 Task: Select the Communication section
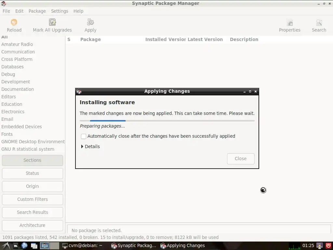point(18,52)
